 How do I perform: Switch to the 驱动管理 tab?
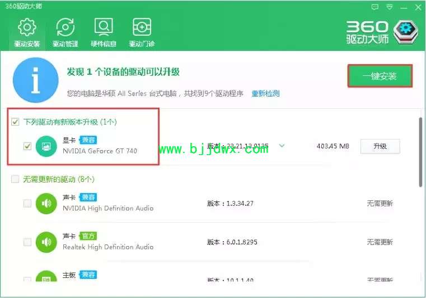click(x=65, y=33)
